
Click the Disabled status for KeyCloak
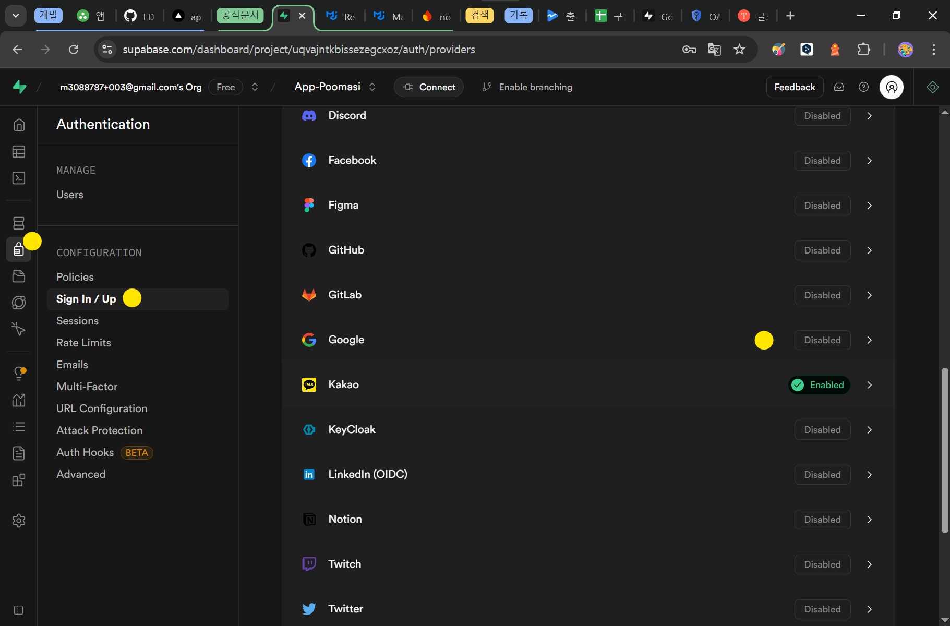click(822, 430)
